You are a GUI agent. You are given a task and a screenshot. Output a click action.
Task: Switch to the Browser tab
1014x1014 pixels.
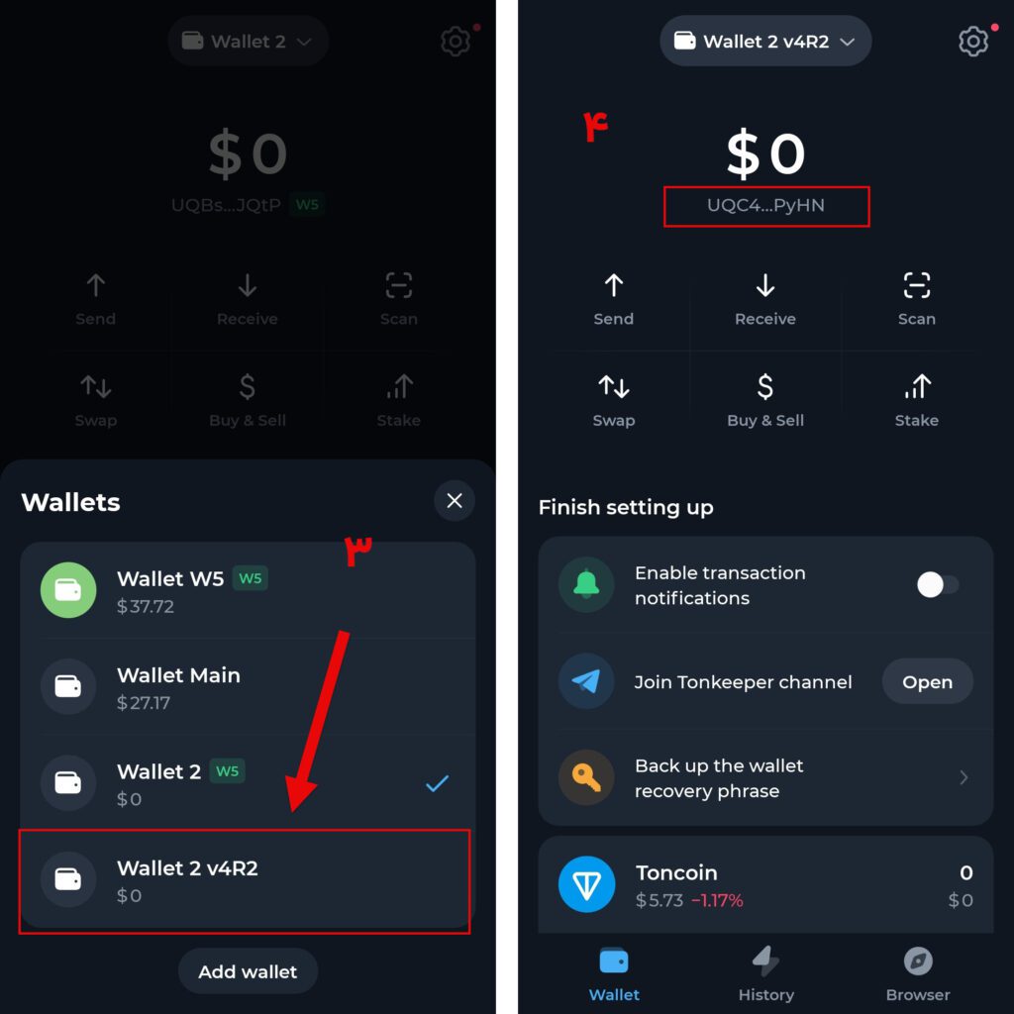tap(918, 973)
